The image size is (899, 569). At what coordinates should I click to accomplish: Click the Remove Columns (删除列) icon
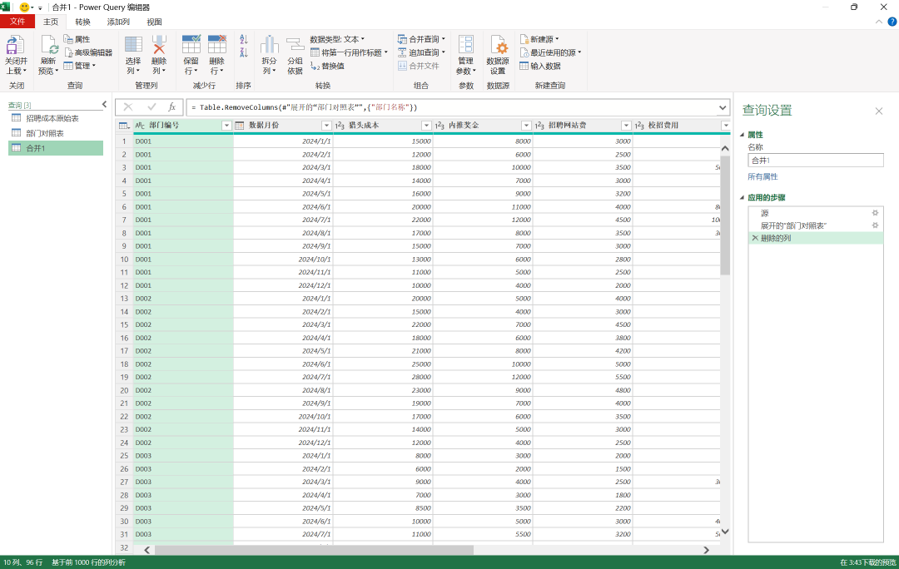click(x=159, y=45)
